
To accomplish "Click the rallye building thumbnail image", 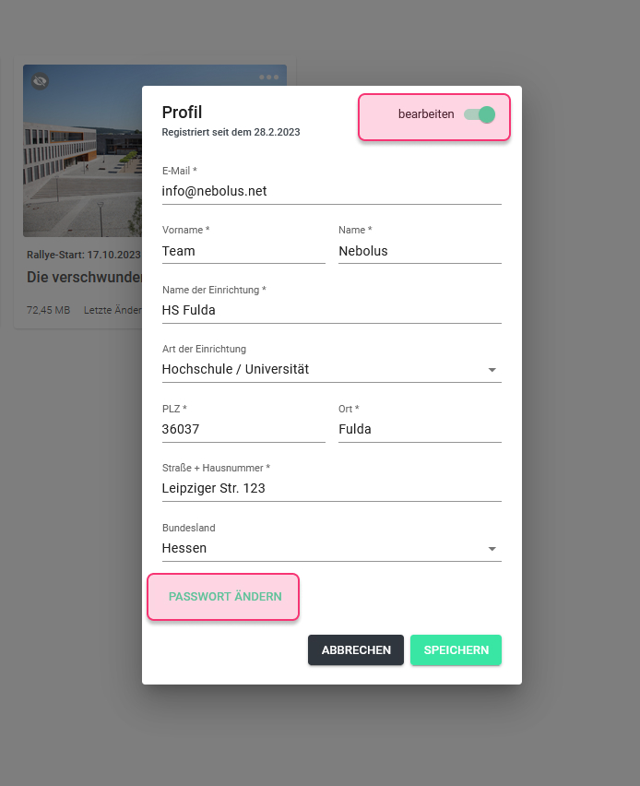I will (83, 150).
